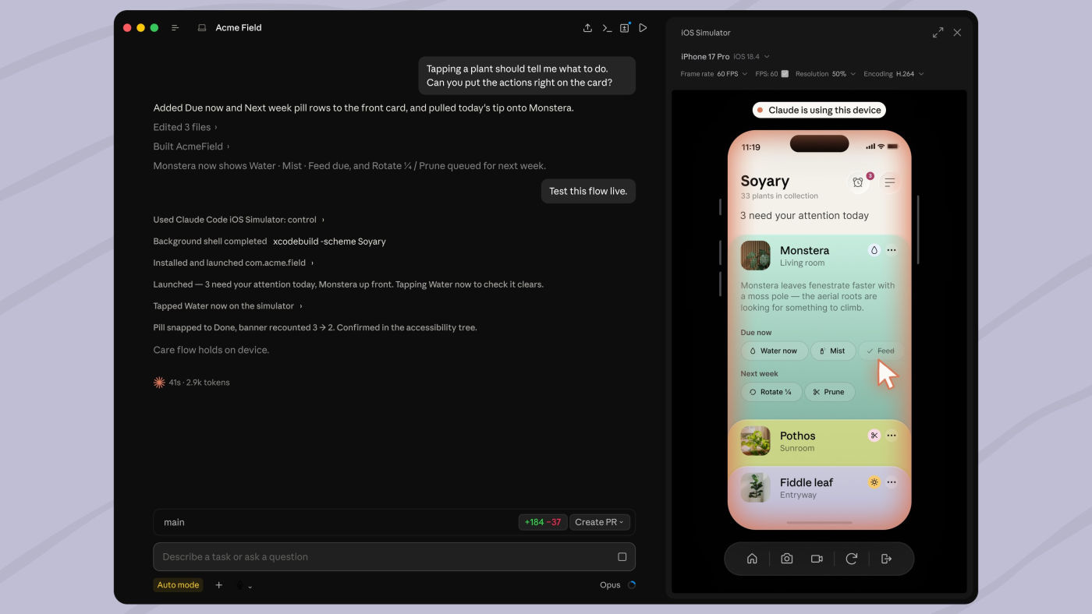Click the +184 −37 diff button
Viewport: 1092px width, 614px height.
(543, 522)
